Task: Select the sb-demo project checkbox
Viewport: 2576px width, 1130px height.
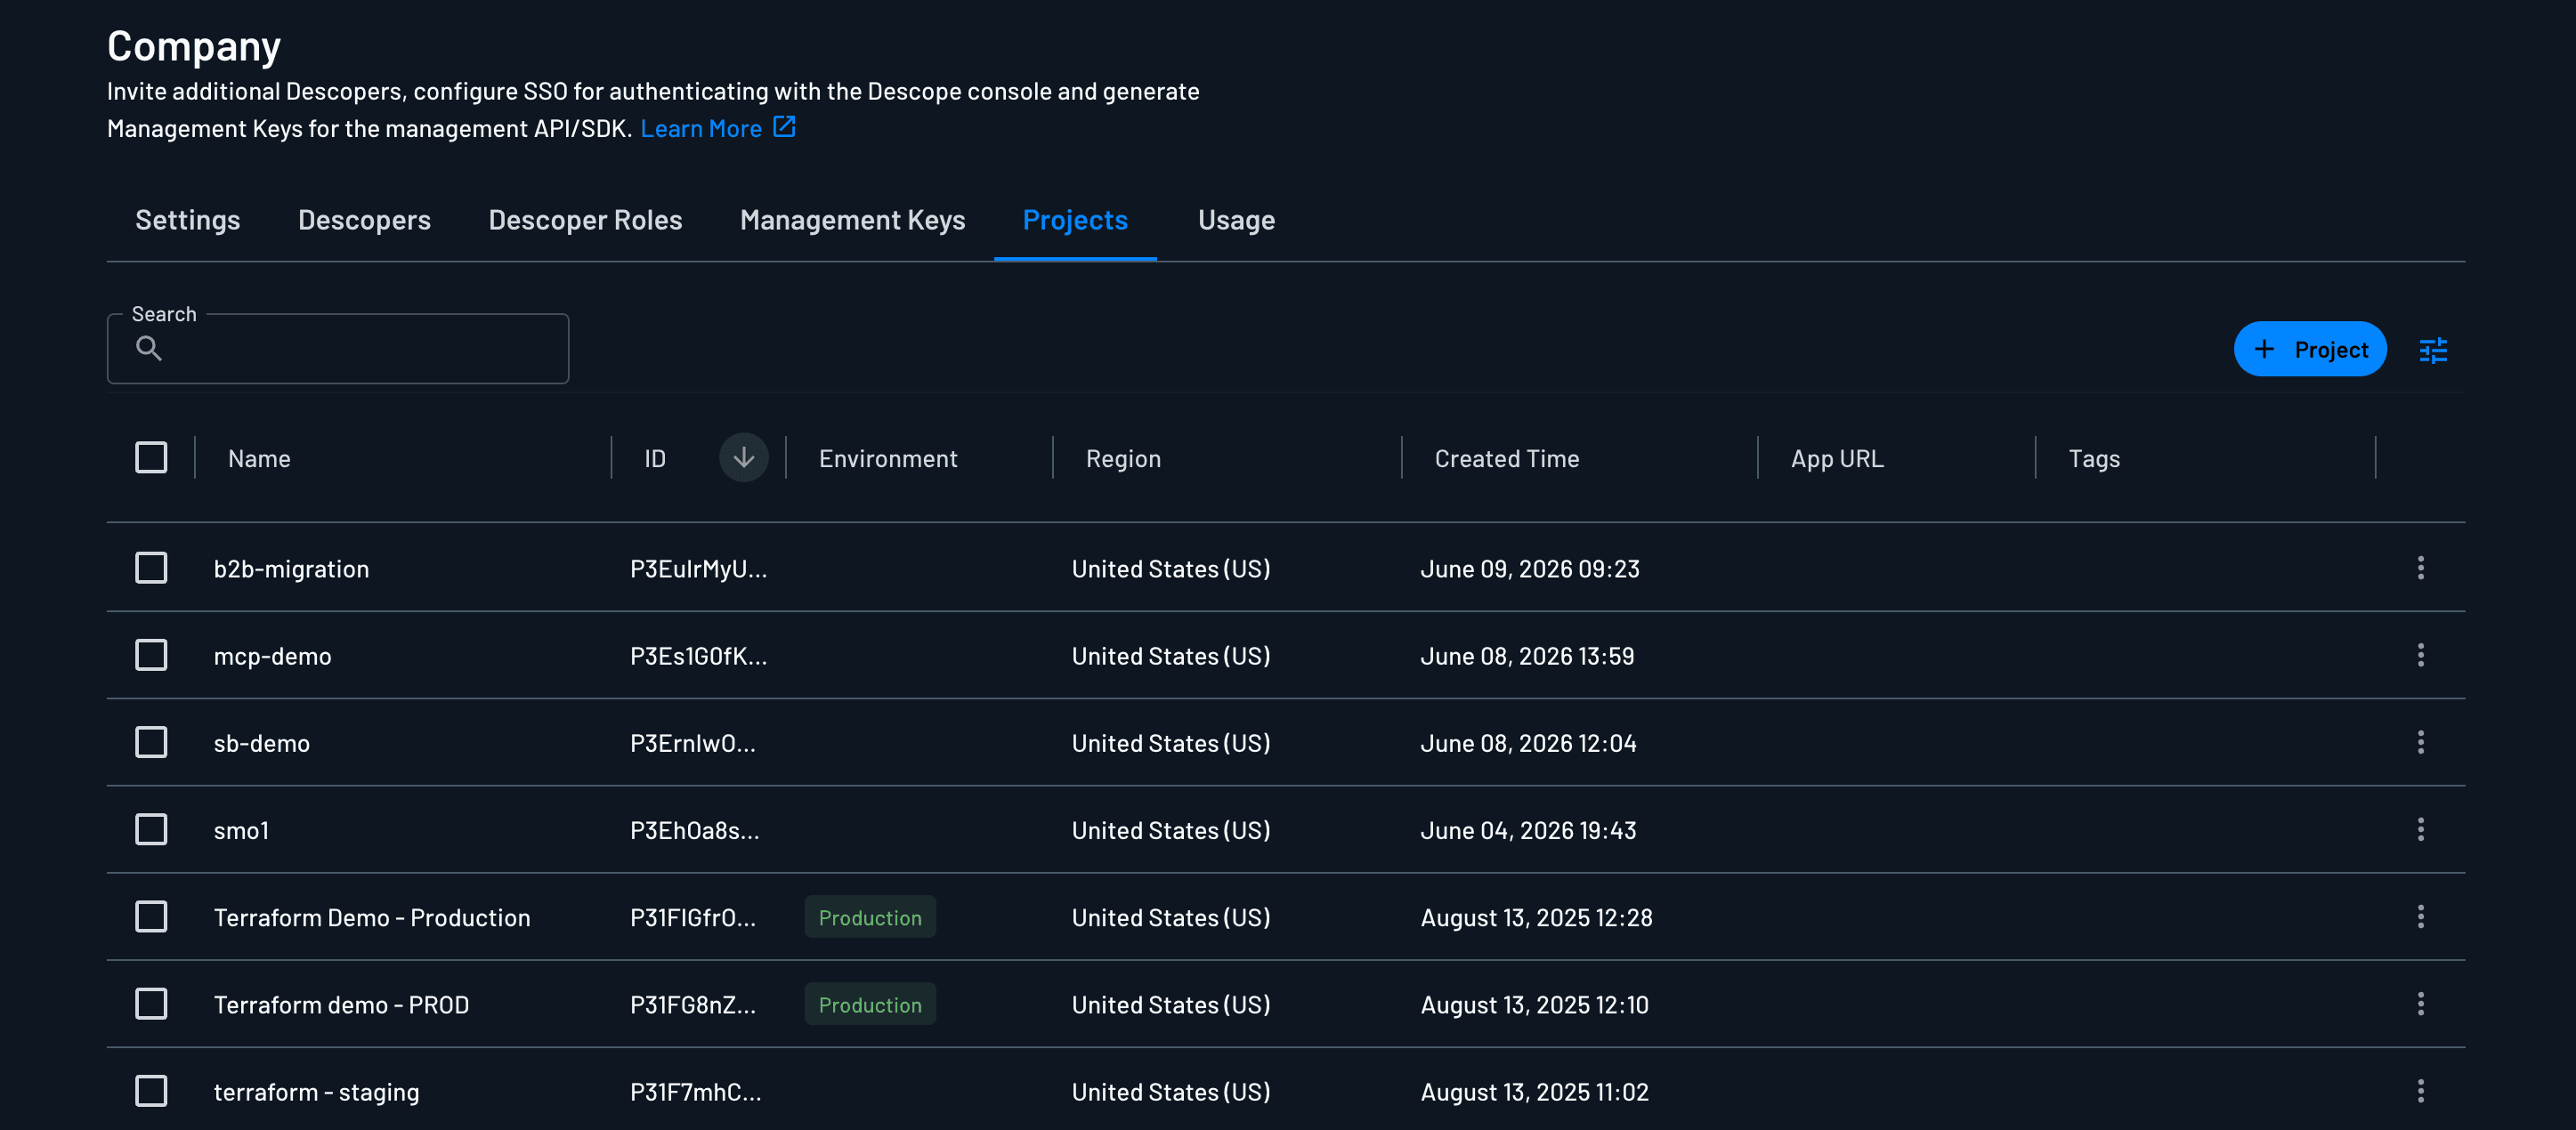Action: click(x=151, y=742)
